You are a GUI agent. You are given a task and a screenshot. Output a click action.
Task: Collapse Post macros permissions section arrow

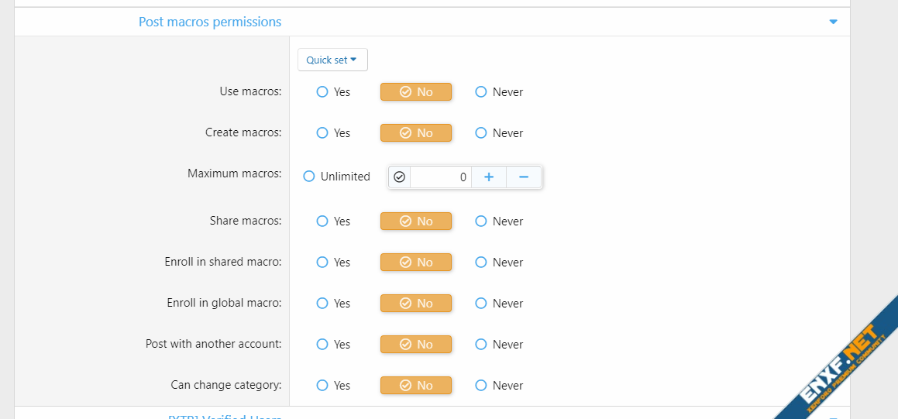point(833,22)
